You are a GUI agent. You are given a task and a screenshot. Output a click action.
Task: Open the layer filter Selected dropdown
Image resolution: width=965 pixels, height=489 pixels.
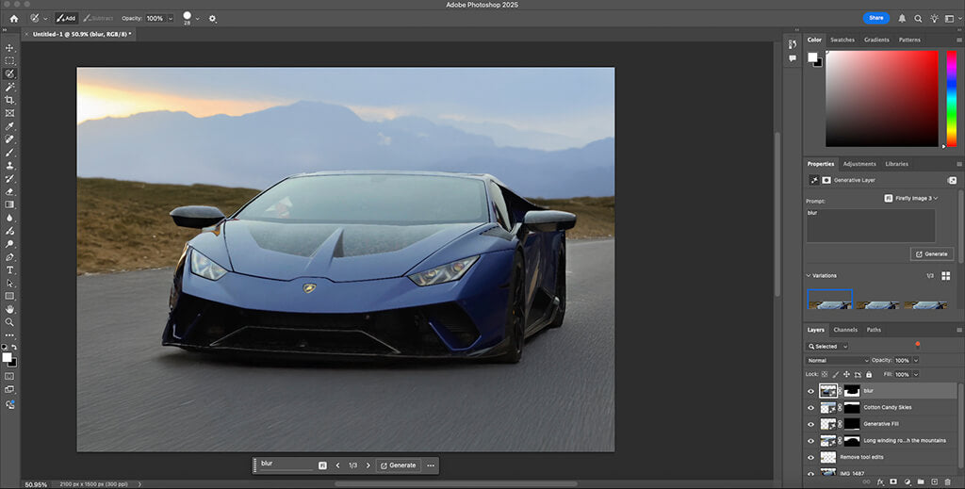827,347
